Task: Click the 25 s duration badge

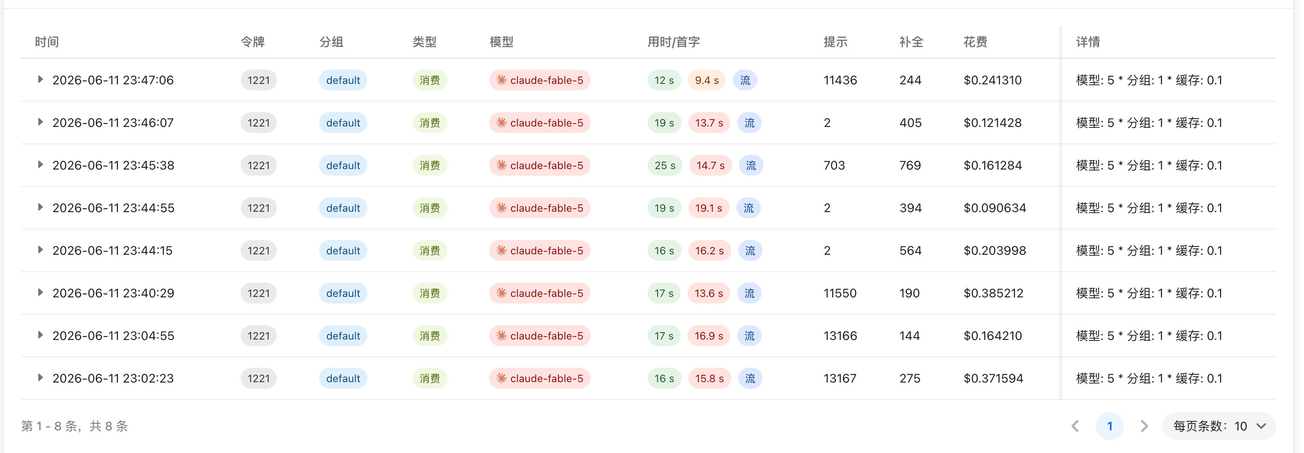Action: click(x=665, y=165)
